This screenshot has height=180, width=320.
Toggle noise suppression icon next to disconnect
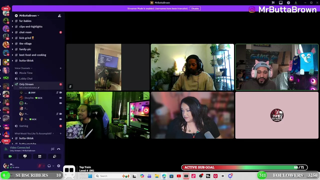pyautogui.click(x=52, y=149)
